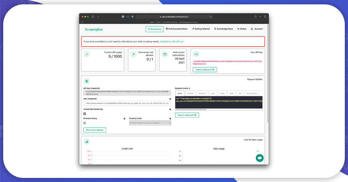Click the Pocket shield extension icon
Viewport: 348px width, 182px height.
[128, 17]
